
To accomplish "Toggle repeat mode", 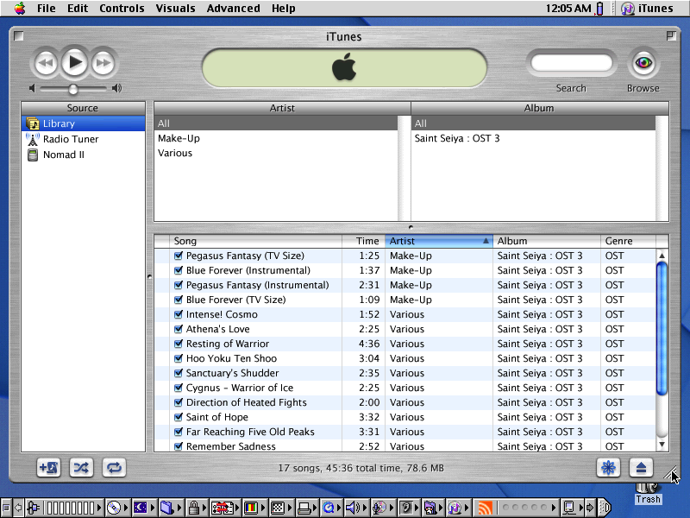I will tap(114, 468).
